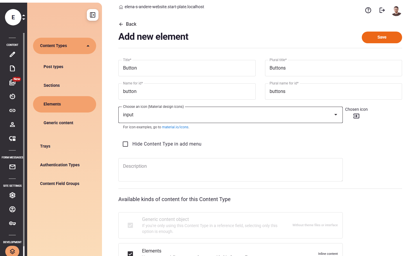This screenshot has width=417, height=256.
Task: Uncheck the Elements content kind checkbox
Action: click(x=130, y=253)
